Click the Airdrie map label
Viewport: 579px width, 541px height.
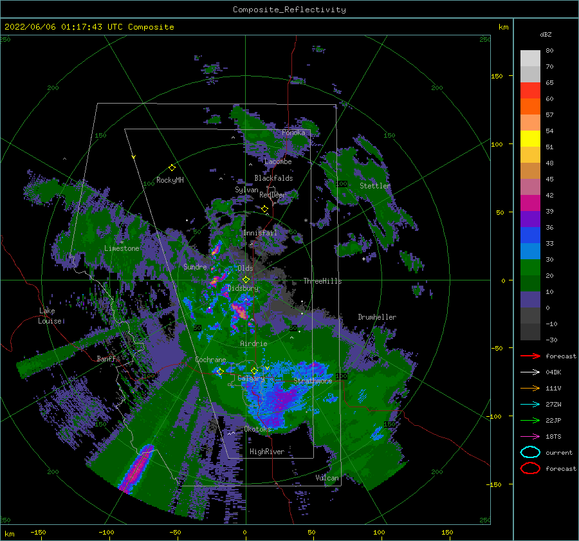[253, 344]
